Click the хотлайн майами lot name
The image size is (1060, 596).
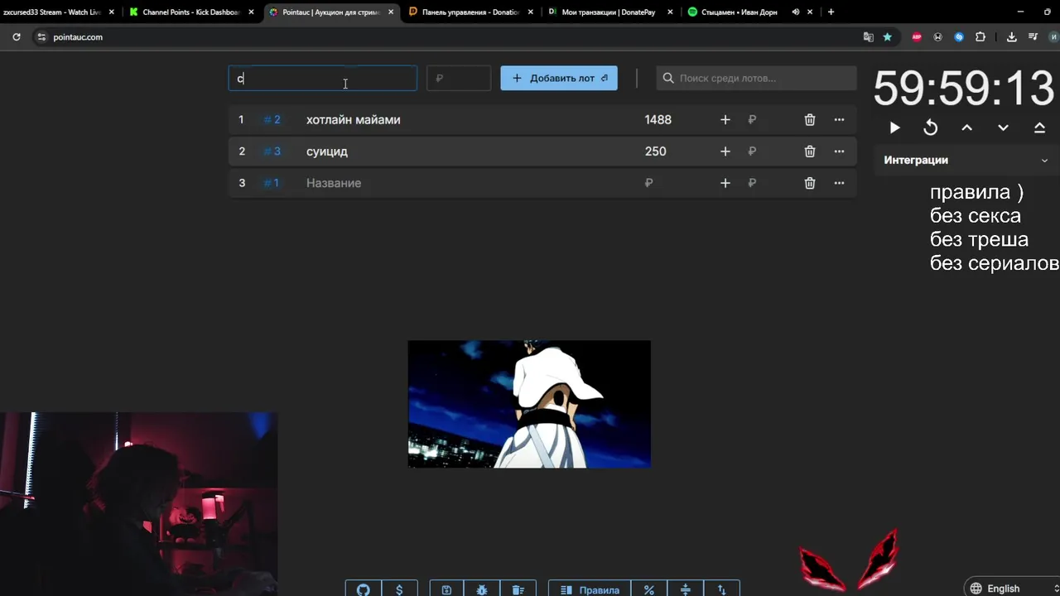pyautogui.click(x=354, y=120)
